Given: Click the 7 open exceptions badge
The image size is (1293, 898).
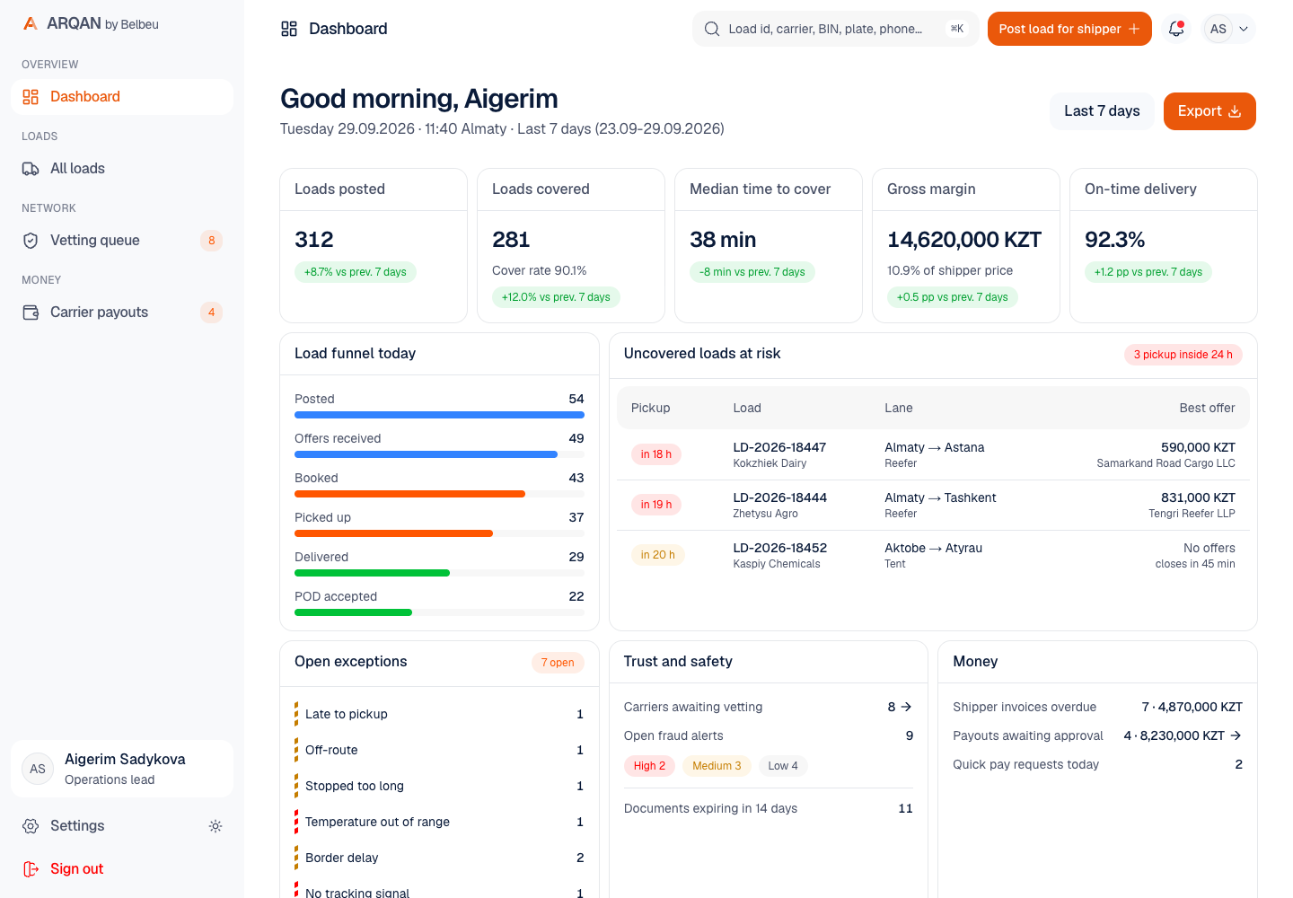Looking at the screenshot, I should pos(558,663).
